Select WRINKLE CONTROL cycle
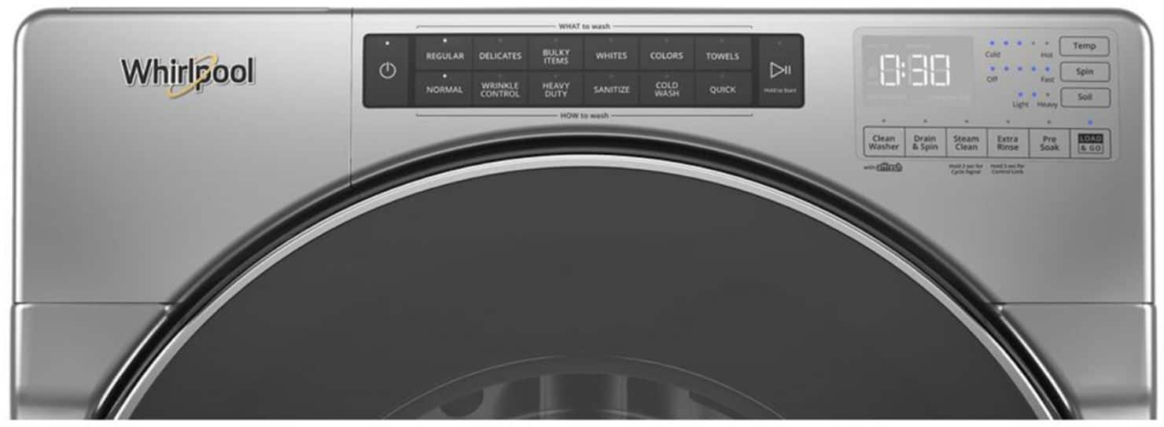The image size is (1164, 427). pyautogui.click(x=500, y=89)
